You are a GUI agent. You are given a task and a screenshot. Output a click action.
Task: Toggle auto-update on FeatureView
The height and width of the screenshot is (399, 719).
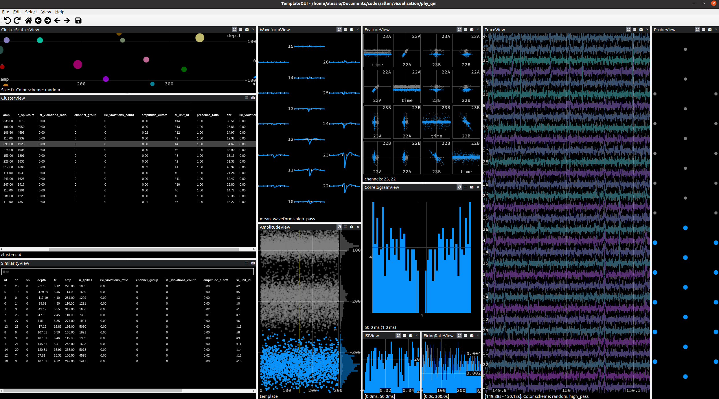click(x=459, y=29)
